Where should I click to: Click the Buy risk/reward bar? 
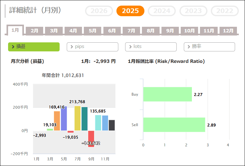pyautogui.click(x=167, y=94)
